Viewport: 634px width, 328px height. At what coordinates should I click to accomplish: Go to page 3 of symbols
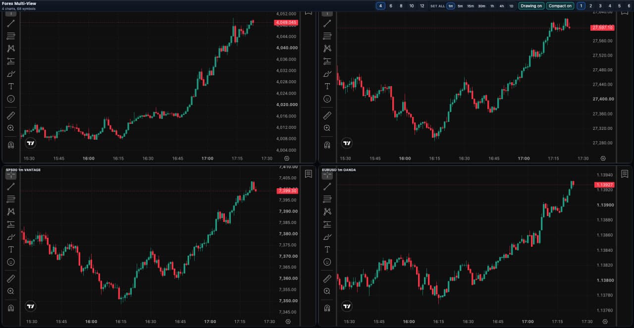600,6
